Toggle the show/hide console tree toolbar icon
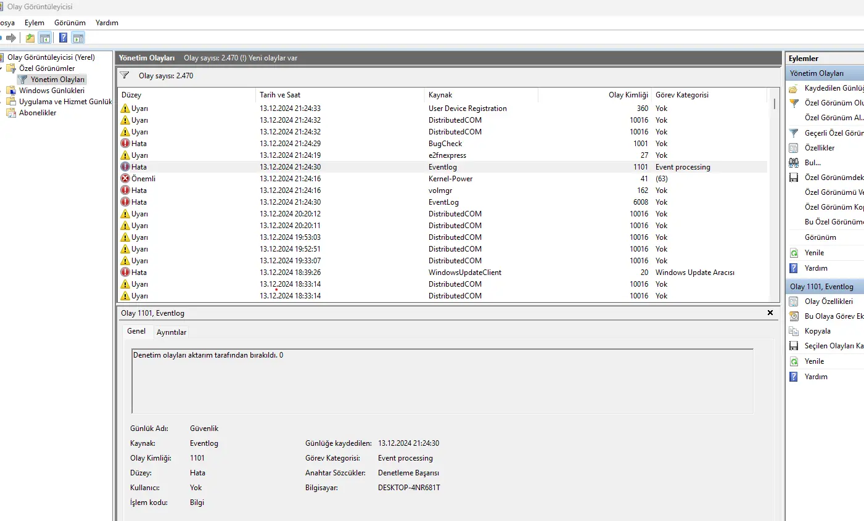Screen dimensions: 864x521 (45, 38)
